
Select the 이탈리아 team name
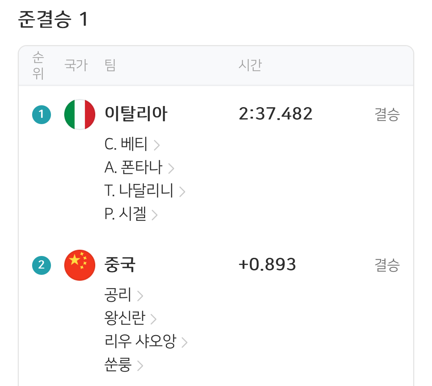click(136, 114)
